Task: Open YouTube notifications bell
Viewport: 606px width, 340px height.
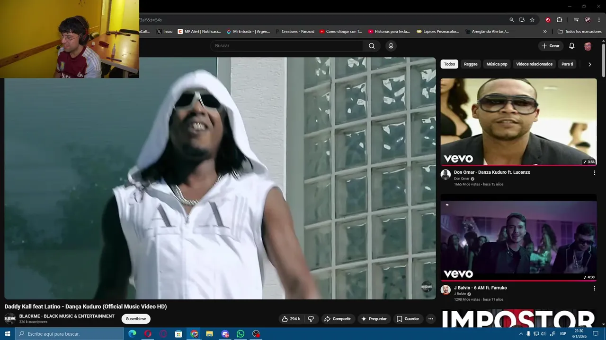Action: (x=572, y=46)
